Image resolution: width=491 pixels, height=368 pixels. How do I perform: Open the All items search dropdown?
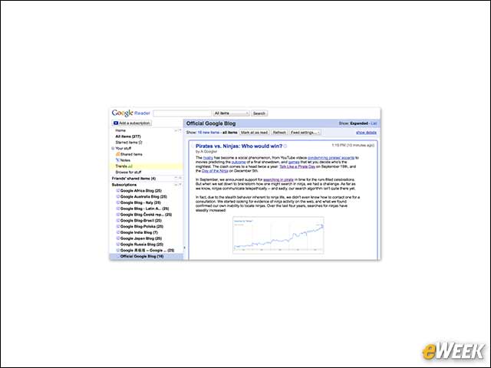(231, 113)
